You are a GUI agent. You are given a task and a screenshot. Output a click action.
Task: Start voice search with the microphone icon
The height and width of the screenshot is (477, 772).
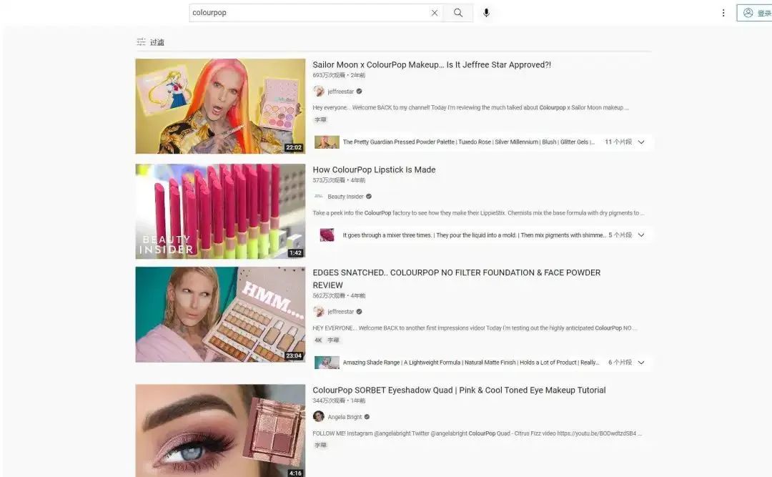point(487,13)
